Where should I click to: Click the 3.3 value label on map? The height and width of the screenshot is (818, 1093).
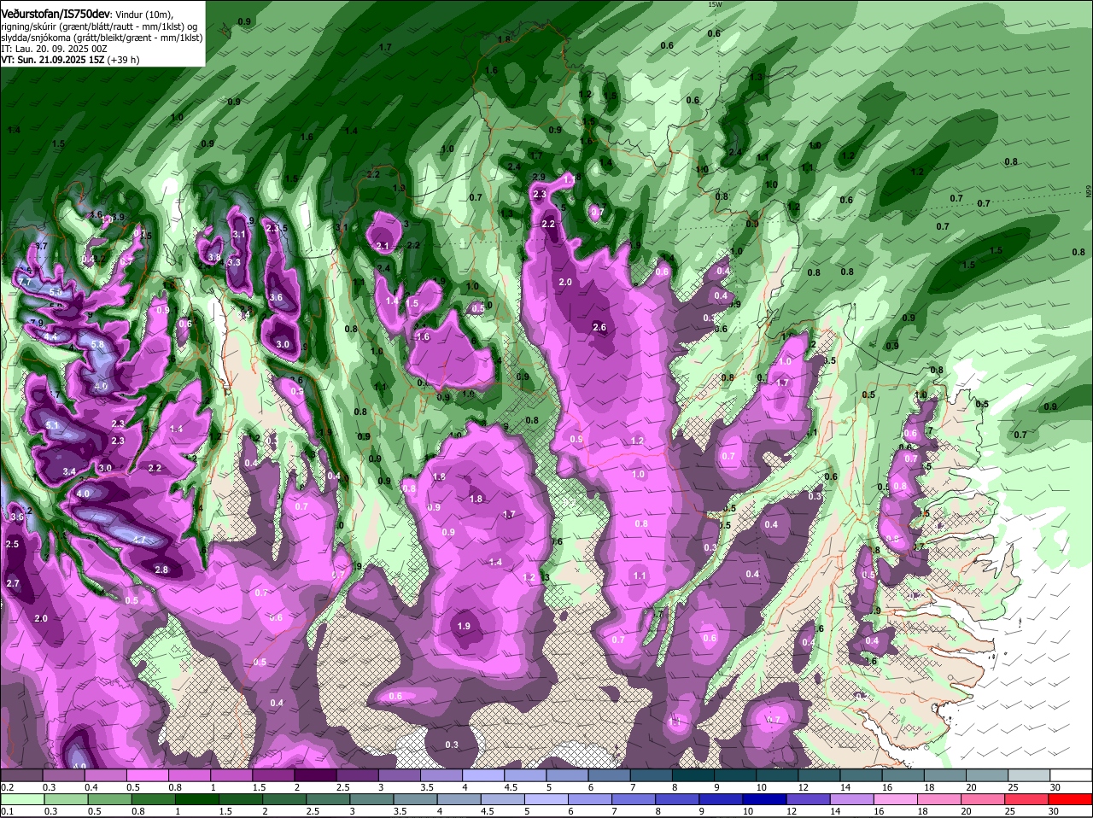234,262
